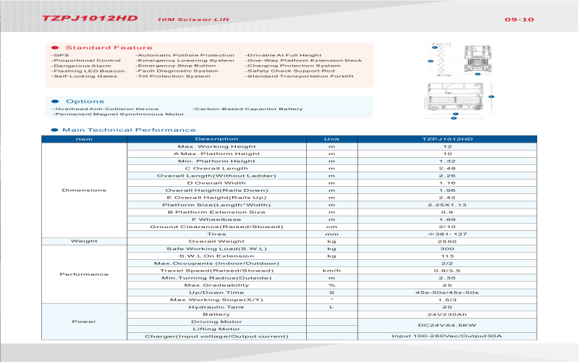579x362 pixels.
Task: Click the red bullet beside Standard Feature
Action: pyautogui.click(x=54, y=48)
